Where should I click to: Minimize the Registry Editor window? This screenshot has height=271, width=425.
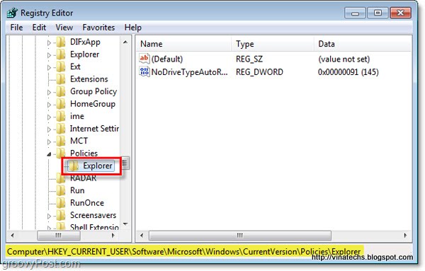(355, 13)
